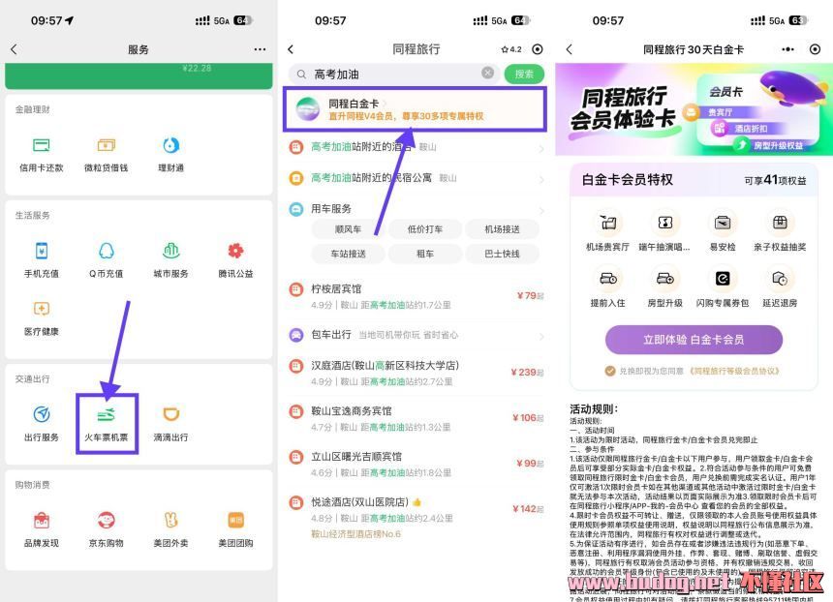Close the 同程旅行30天白金卡 mini program
The image size is (833, 602).
point(815,49)
